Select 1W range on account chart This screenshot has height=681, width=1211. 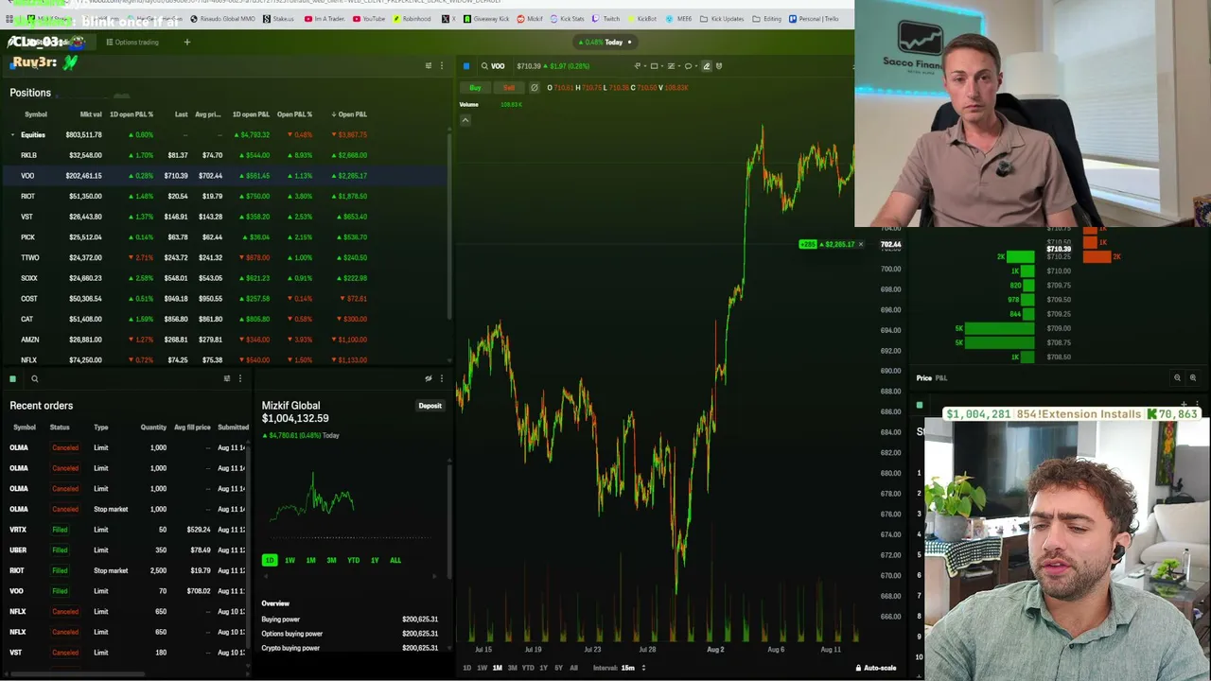point(290,560)
